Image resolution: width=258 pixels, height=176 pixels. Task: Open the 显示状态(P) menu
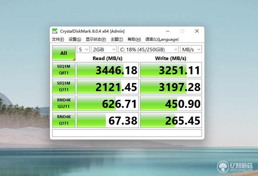tap(96, 39)
